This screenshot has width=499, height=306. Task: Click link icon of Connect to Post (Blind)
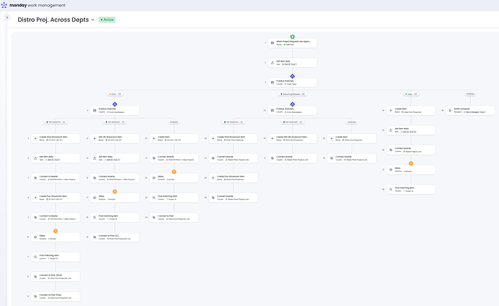pos(35,277)
